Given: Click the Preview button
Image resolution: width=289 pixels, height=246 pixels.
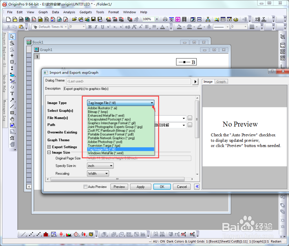Looking at the screenshot, I should pos(119,187).
